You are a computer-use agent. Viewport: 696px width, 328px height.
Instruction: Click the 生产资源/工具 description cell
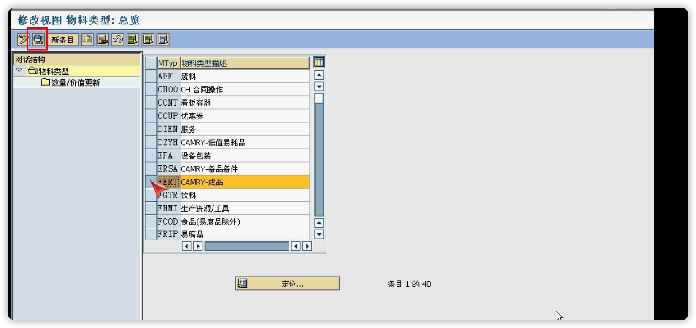coord(245,209)
